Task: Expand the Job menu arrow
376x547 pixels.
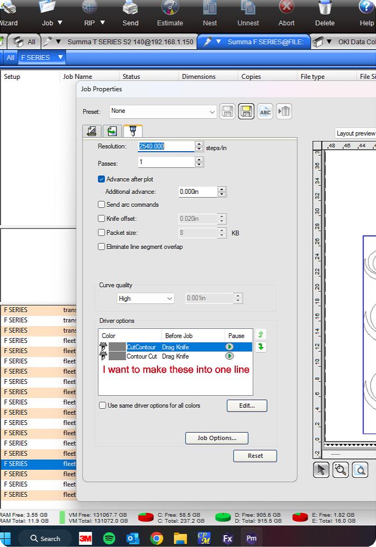Action: coord(60,22)
